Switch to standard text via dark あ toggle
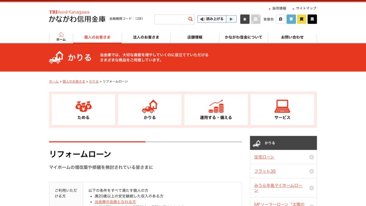366x206 pixels. [x=245, y=20]
